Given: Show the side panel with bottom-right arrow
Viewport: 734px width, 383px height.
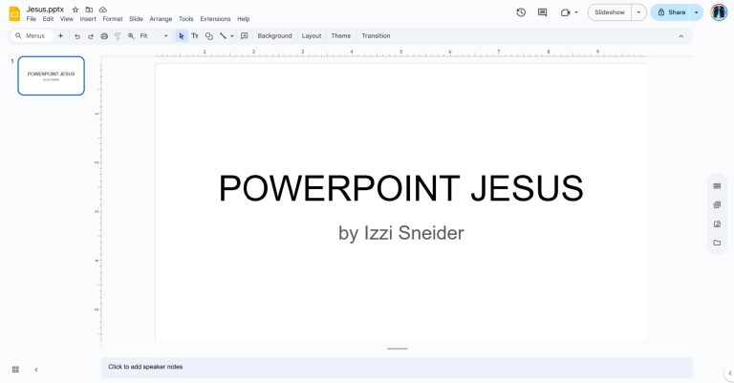Looking at the screenshot, I should [730, 373].
